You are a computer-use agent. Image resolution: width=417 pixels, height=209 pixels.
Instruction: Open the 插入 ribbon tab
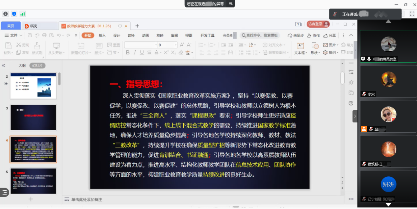(102, 36)
